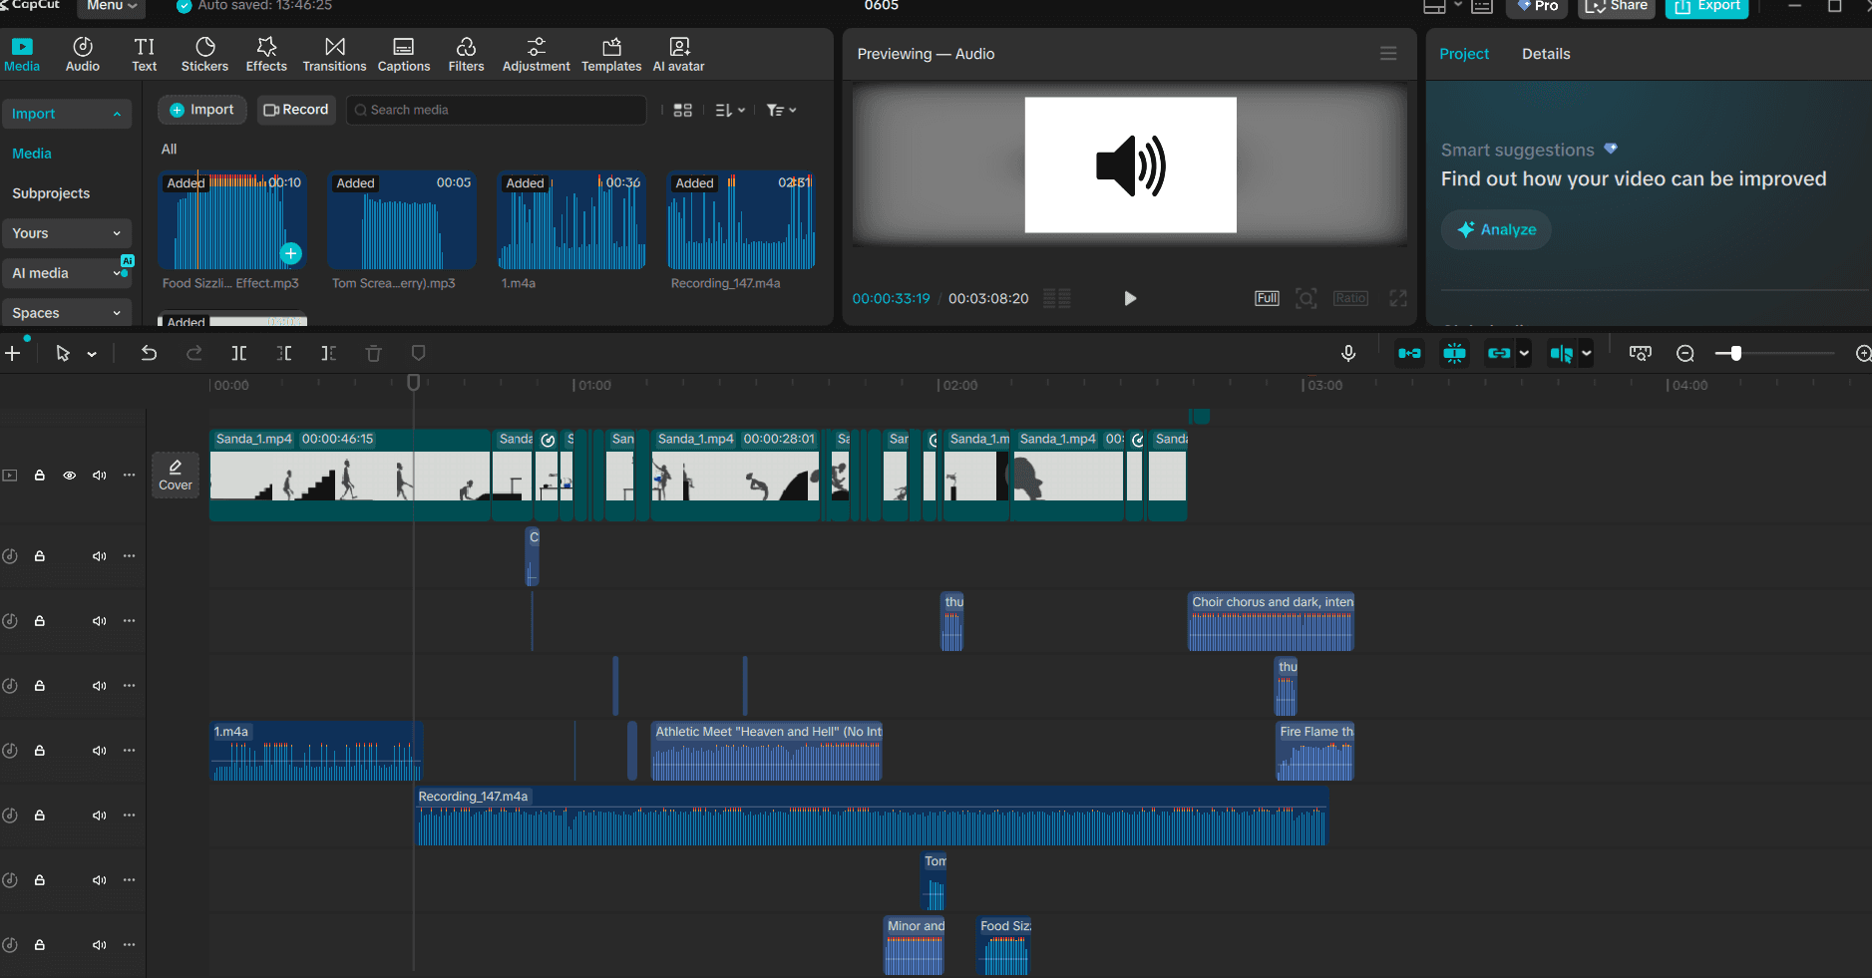Add Food Sizzli Effect.mp3 to the timeline
The width and height of the screenshot is (1872, 978).
[x=291, y=253]
